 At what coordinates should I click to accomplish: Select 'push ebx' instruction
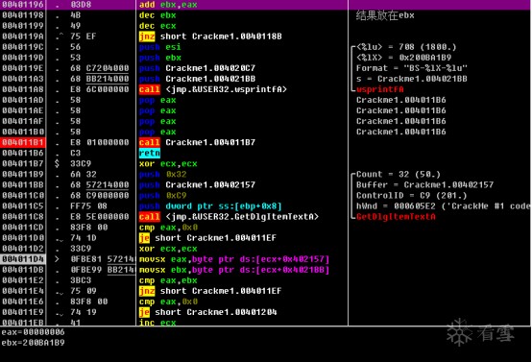pos(159,58)
